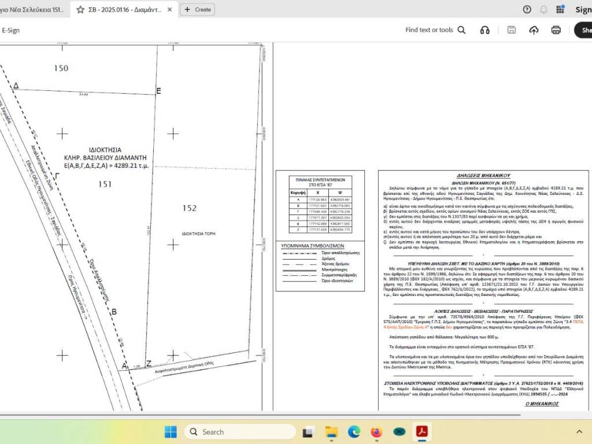Click the magnifier in Find text or tools
The height and width of the screenshot is (444, 592).
(461, 30)
